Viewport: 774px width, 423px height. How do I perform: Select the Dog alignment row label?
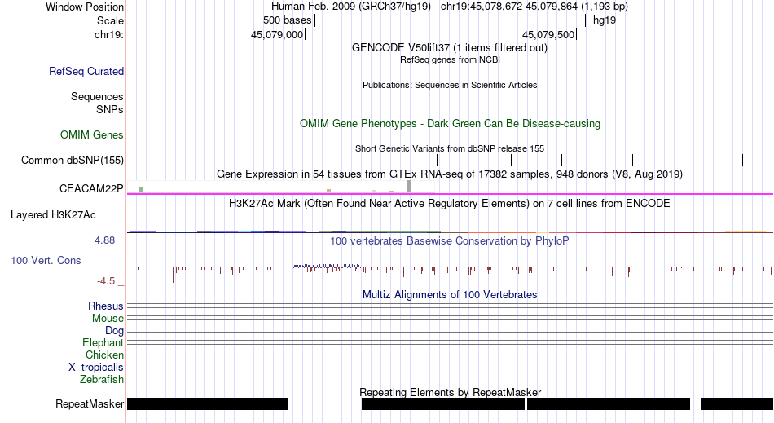tap(114, 331)
